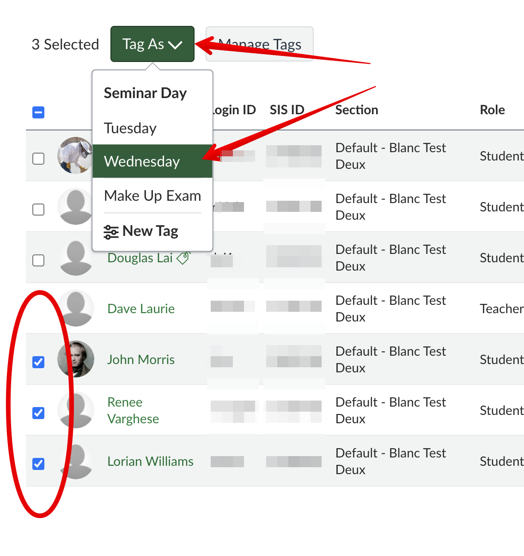Select Wednesday from the tag menu
The width and height of the screenshot is (524, 556).
pos(142,161)
